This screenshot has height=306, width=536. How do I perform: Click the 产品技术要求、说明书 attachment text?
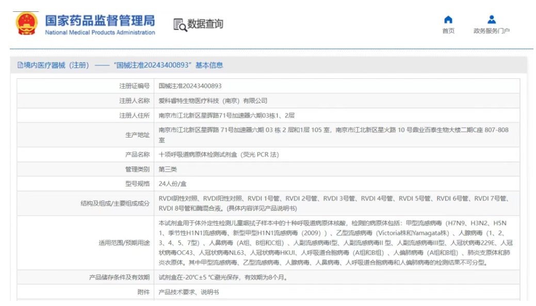pyautogui.click(x=188, y=292)
